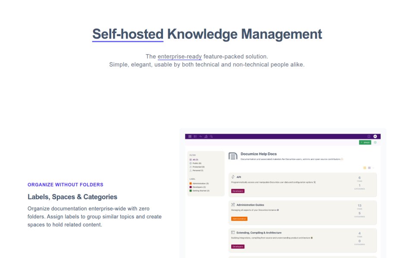Click the green settings gear beside Space button
414x258 pixels.
pos(375,142)
